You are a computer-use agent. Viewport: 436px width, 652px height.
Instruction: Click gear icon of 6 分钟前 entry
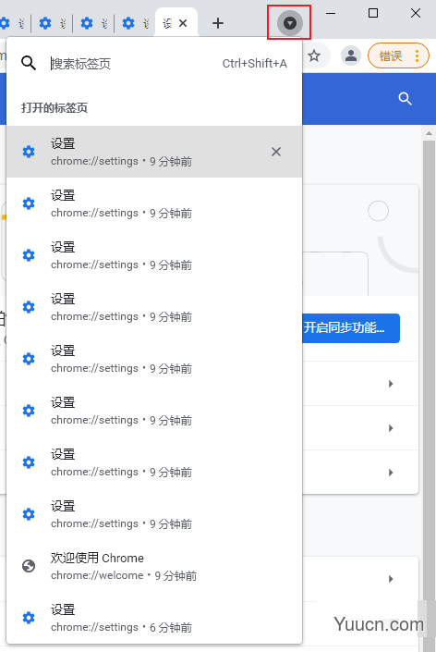pos(29,618)
